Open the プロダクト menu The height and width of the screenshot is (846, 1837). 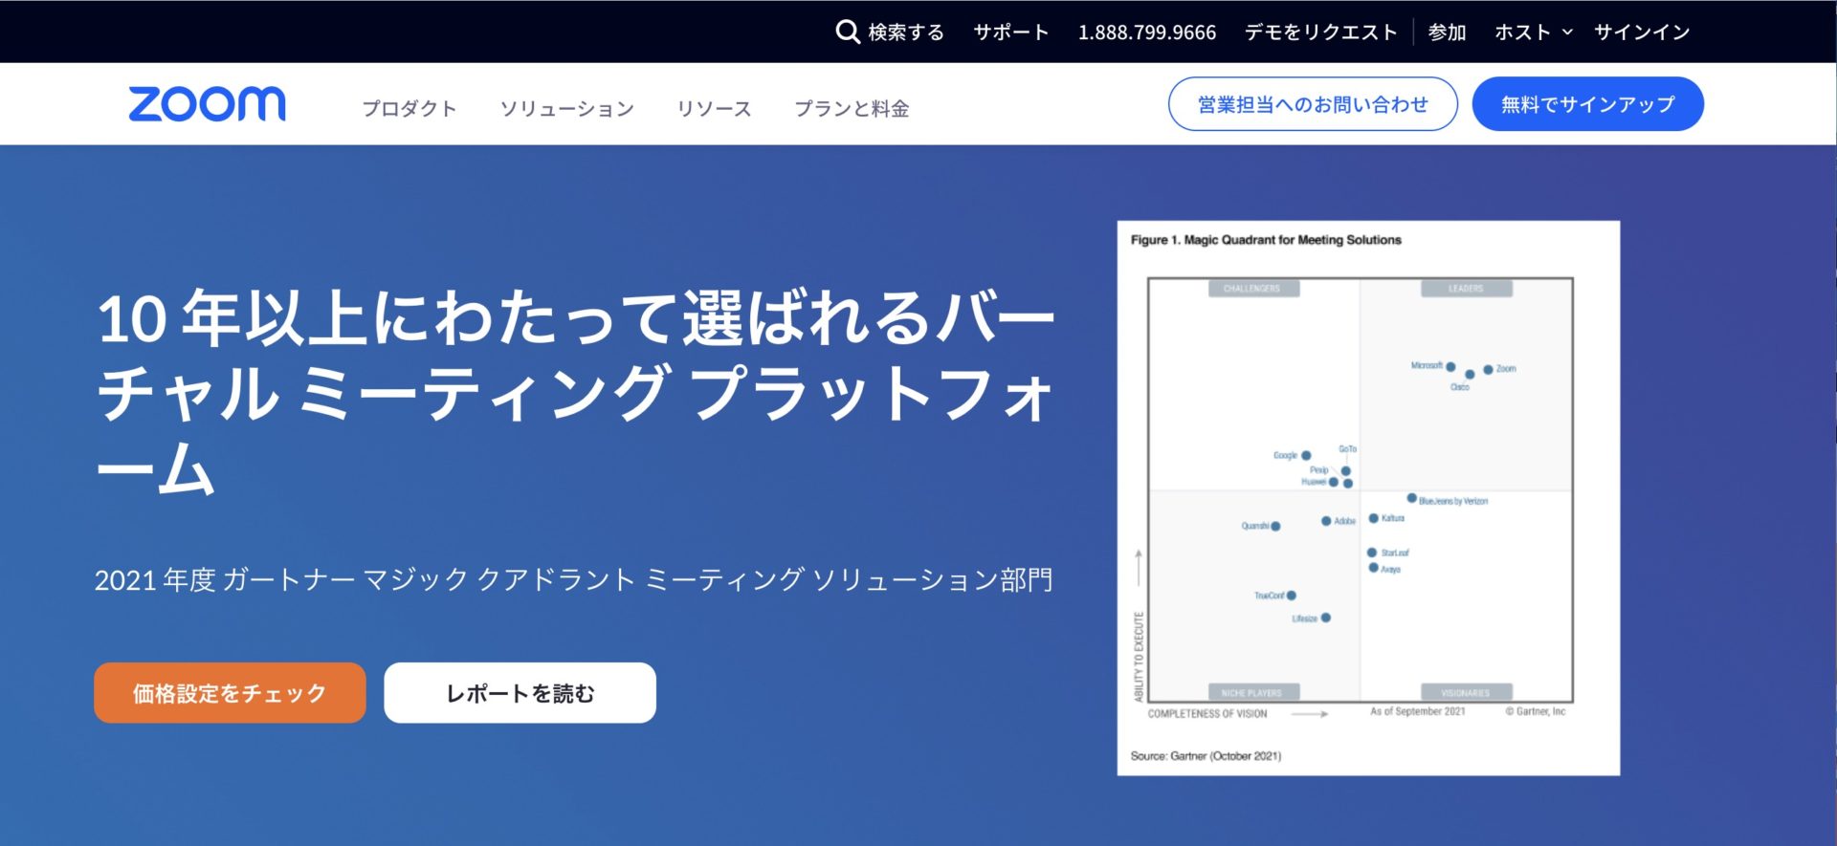click(409, 109)
